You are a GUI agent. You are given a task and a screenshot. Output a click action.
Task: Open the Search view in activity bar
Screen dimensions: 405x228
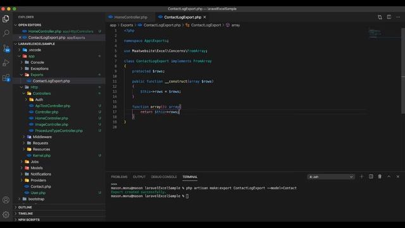point(6,33)
